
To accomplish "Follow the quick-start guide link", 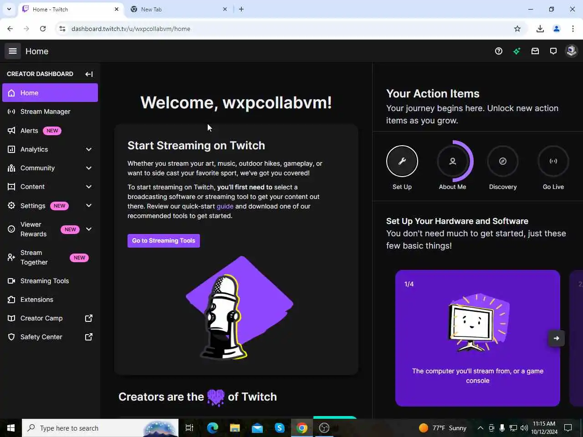I will [225, 206].
